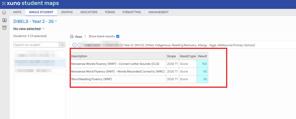Screen dimensions: 296x119
Task: Click the Print link
Action: tap(79, 37)
